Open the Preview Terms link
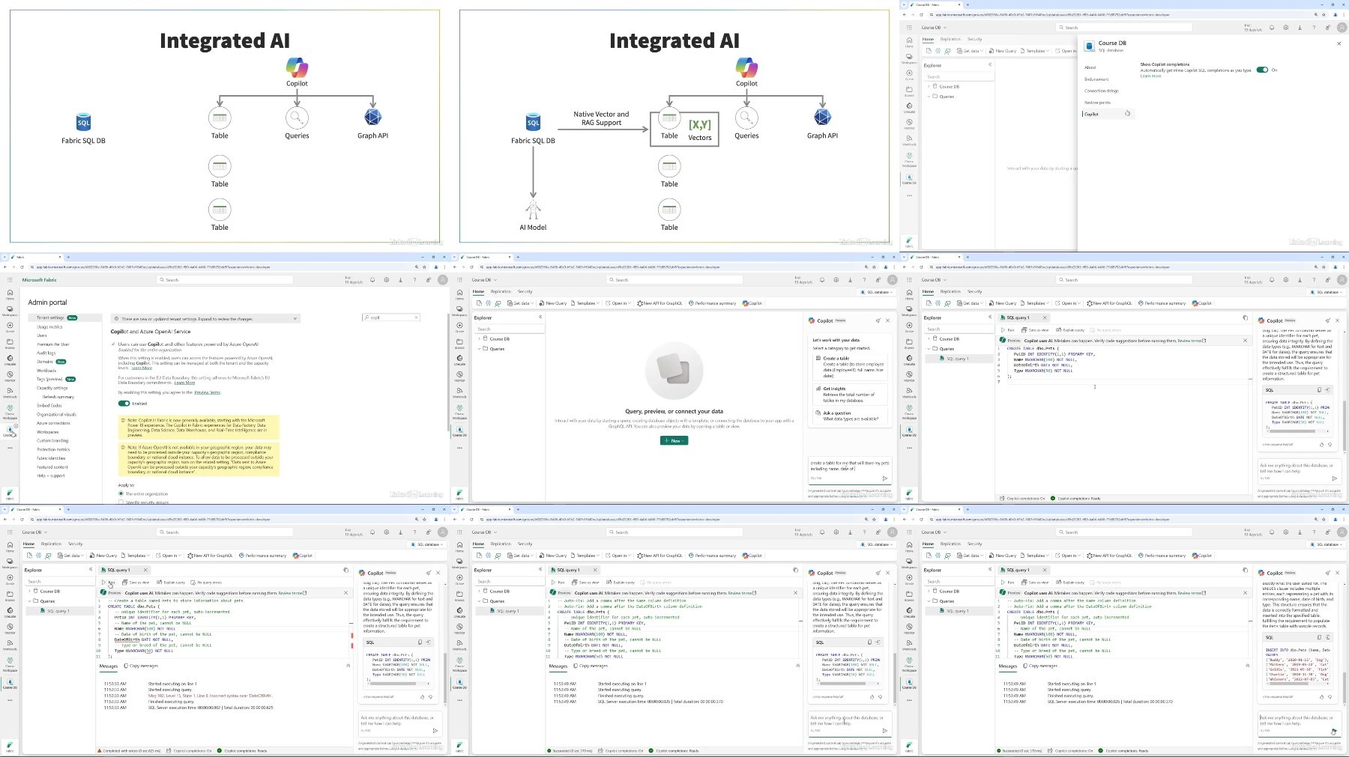 (x=208, y=392)
